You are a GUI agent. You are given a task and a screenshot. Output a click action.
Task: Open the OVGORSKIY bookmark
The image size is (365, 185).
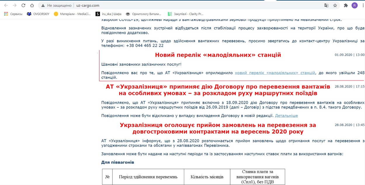(38, 14)
